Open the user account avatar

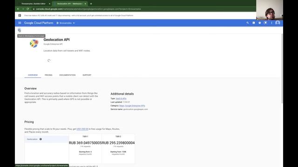pyautogui.click(x=278, y=23)
